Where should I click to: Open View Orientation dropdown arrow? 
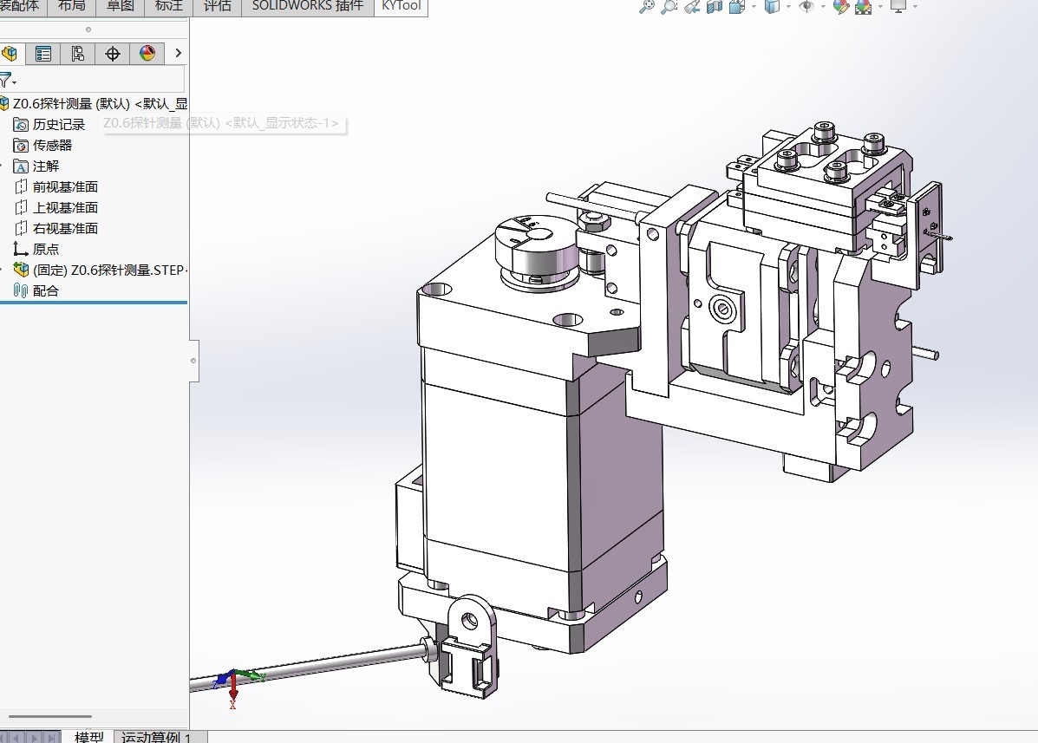tap(754, 7)
